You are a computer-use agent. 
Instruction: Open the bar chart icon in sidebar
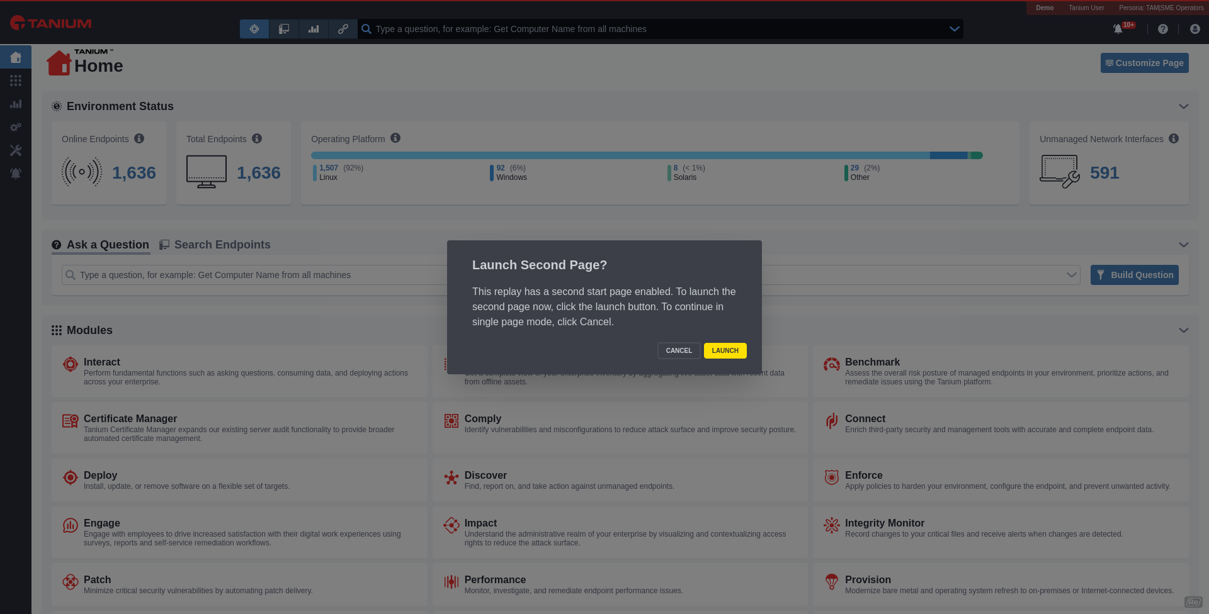pyautogui.click(x=16, y=104)
